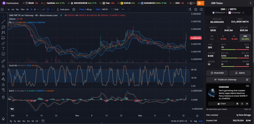Expand the timeframe interval dropdown arrow

point(38,10)
